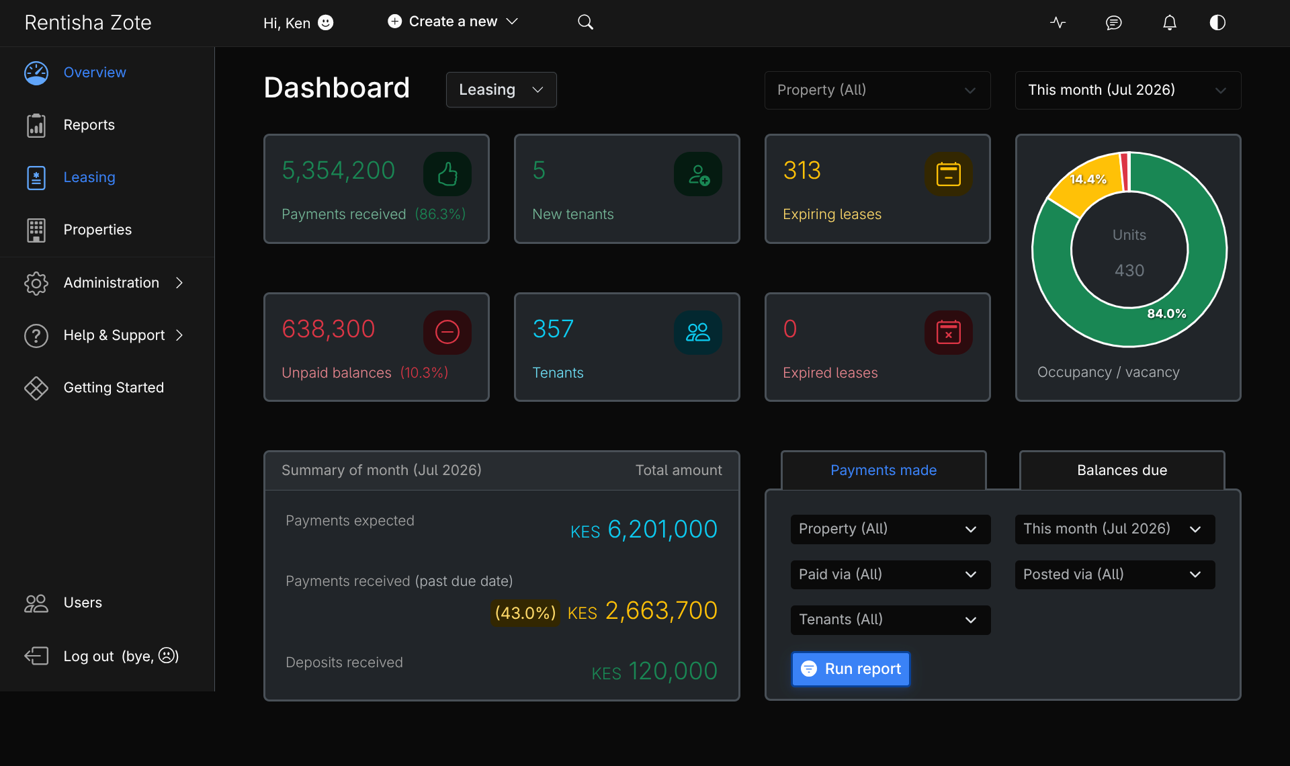This screenshot has height=766, width=1290.
Task: Click the people icon on Tenants card
Action: 698,332
